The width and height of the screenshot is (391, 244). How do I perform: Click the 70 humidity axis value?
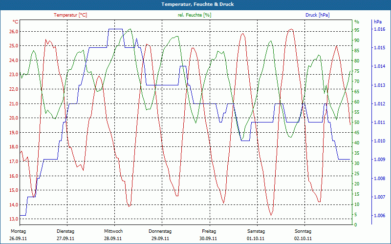357,81
